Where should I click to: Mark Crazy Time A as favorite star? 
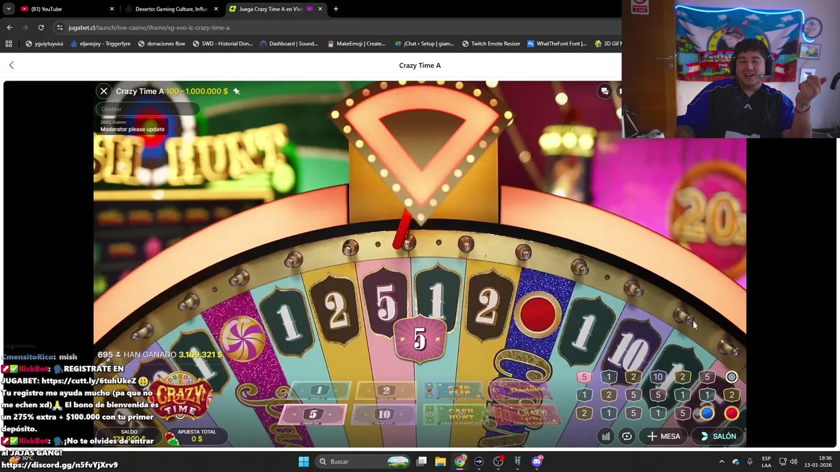point(236,91)
